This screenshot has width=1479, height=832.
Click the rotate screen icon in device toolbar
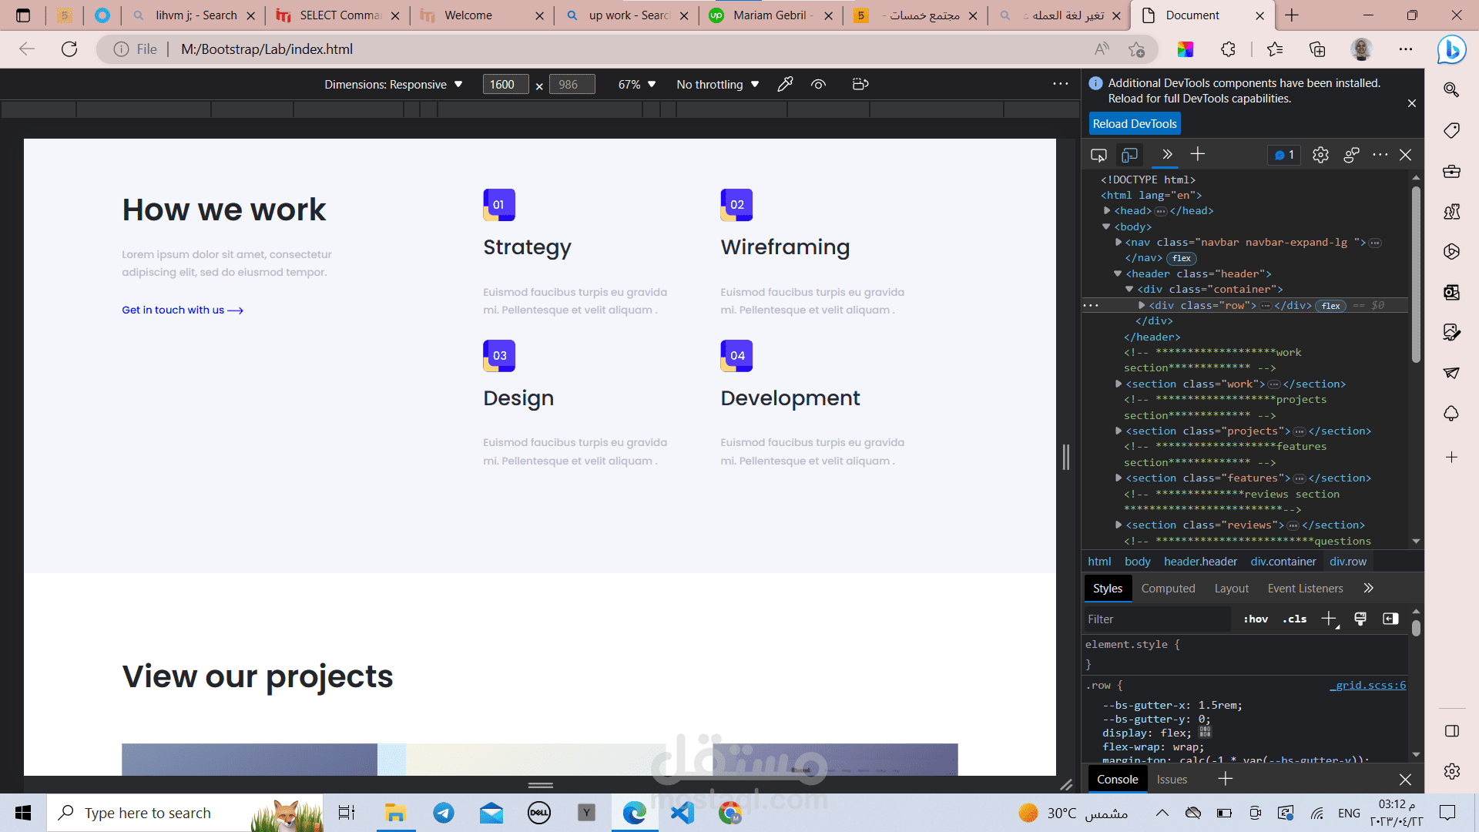tap(860, 84)
